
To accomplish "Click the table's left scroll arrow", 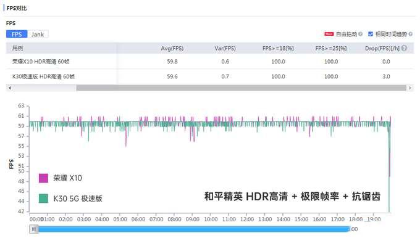I will [x=10, y=88].
